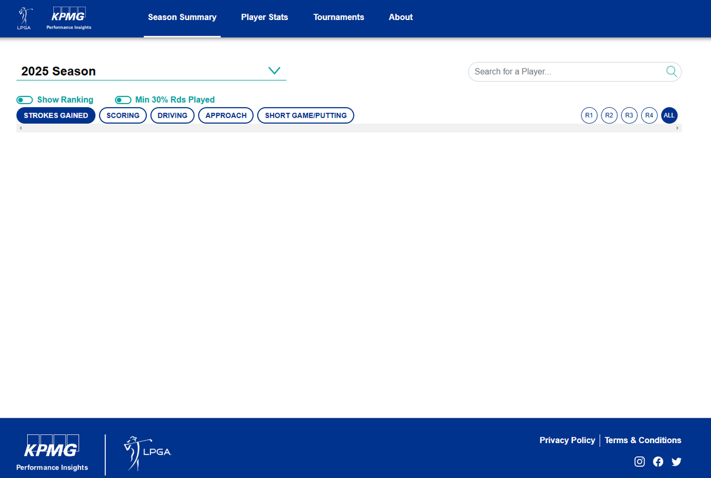Click the left arrow of horizontal scrollbar
Screen dimensions: 711x478
pos(21,128)
